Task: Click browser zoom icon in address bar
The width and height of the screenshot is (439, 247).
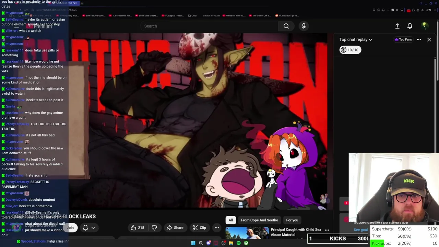Action: tap(374, 10)
